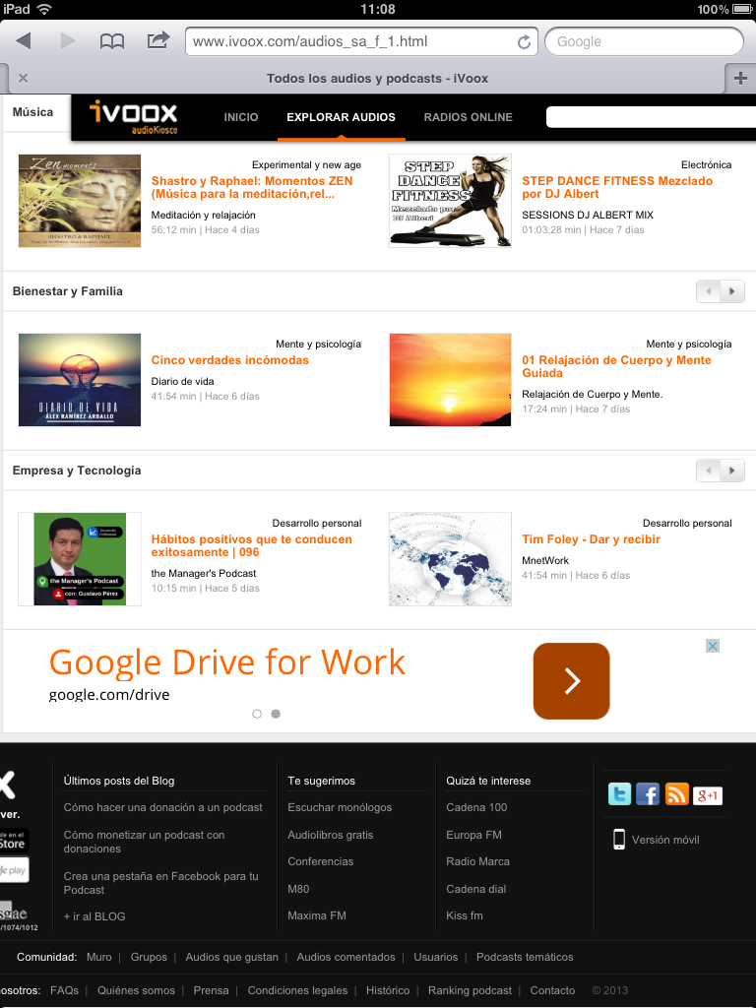The width and height of the screenshot is (756, 1008).
Task: Open STEP DANCE FITNESS Mezclado link
Action: click(617, 188)
